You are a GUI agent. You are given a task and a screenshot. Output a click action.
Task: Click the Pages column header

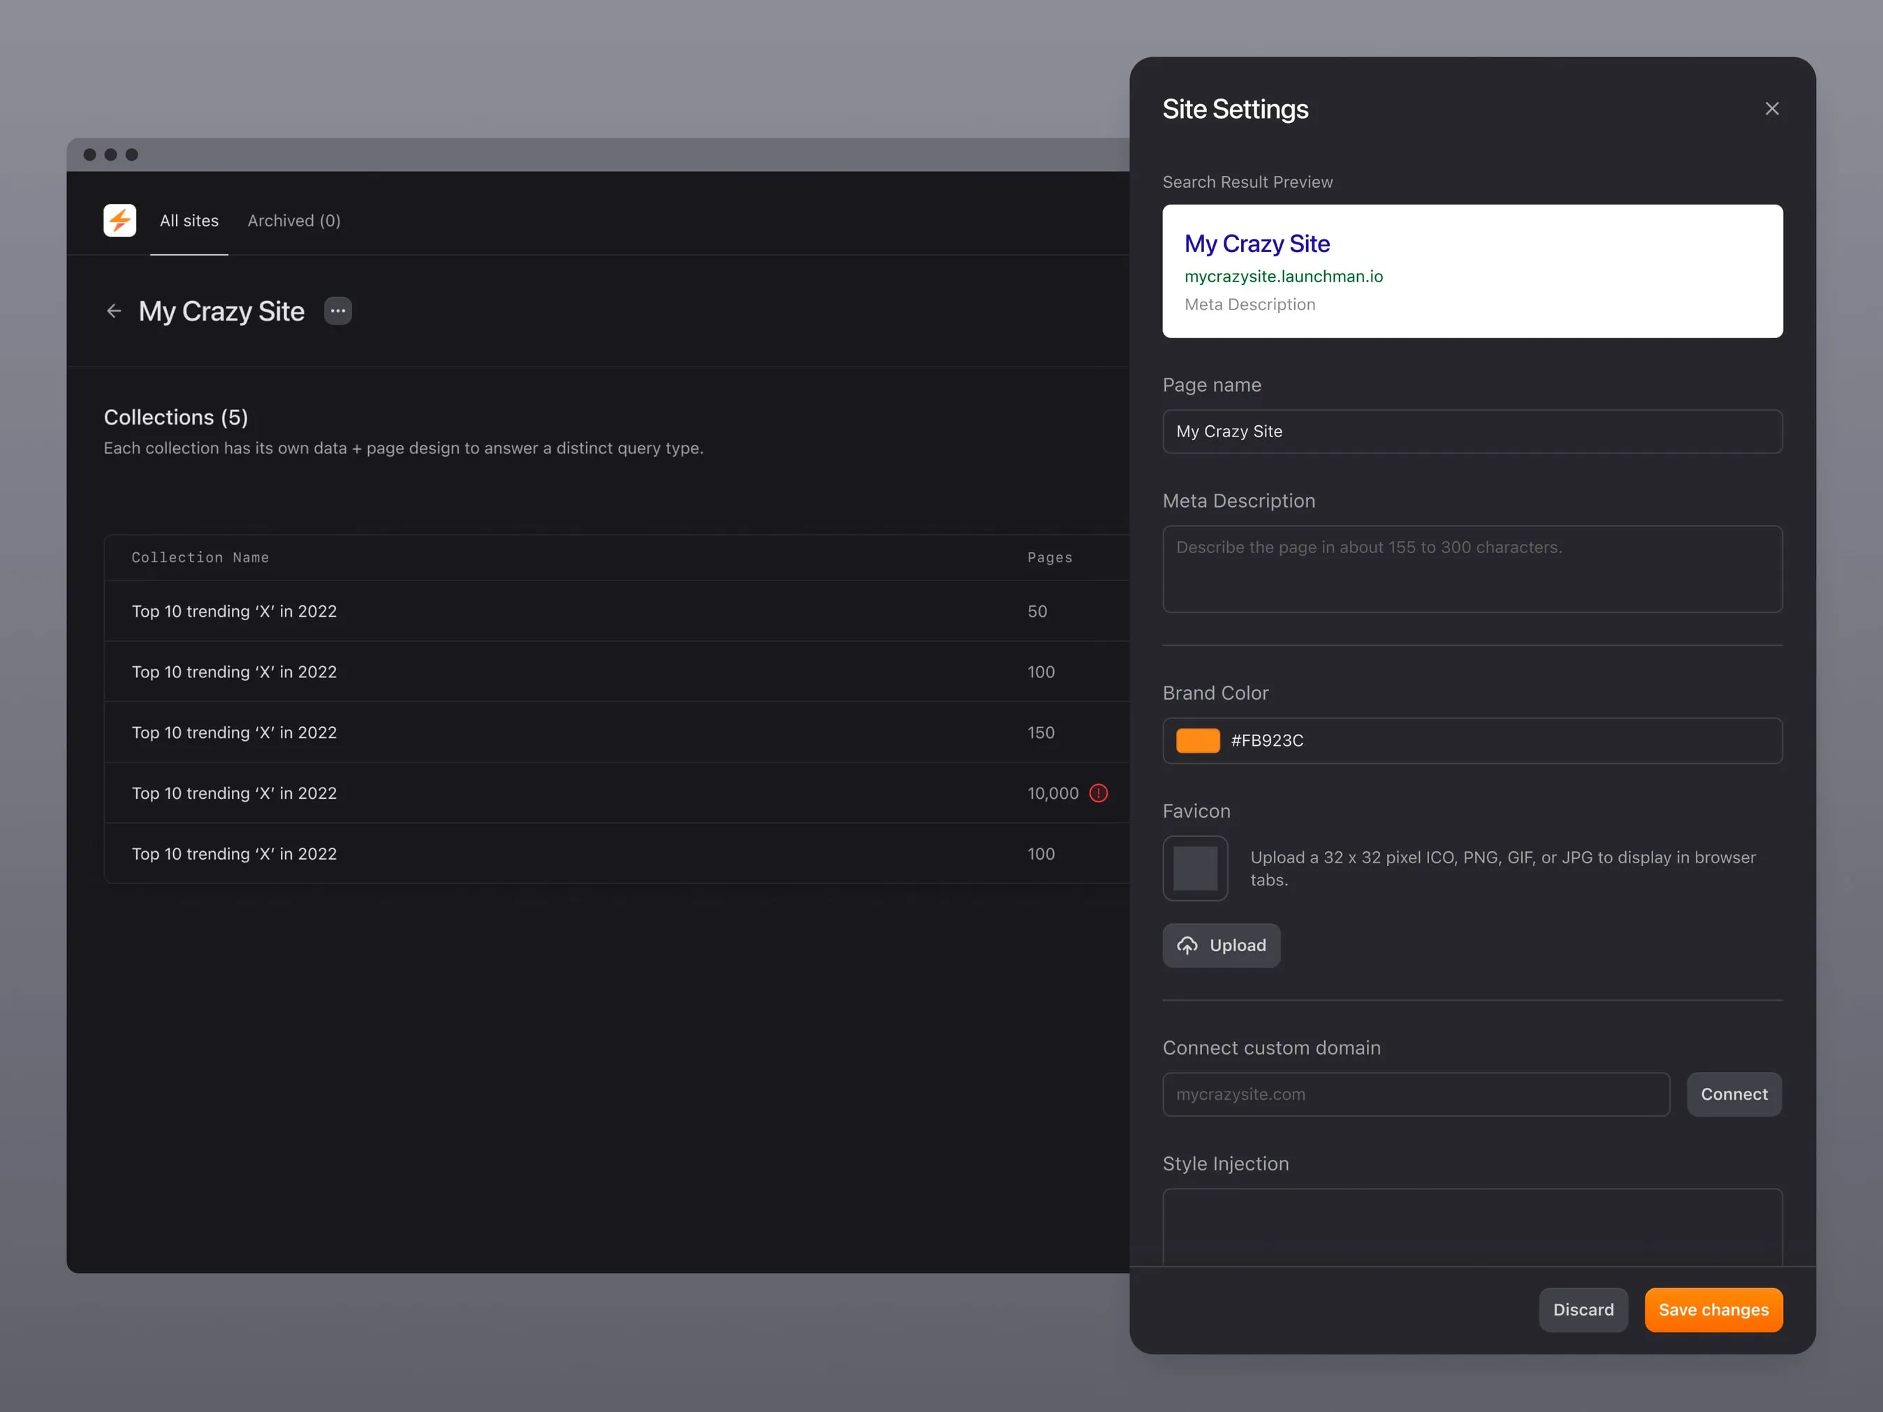[1050, 557]
